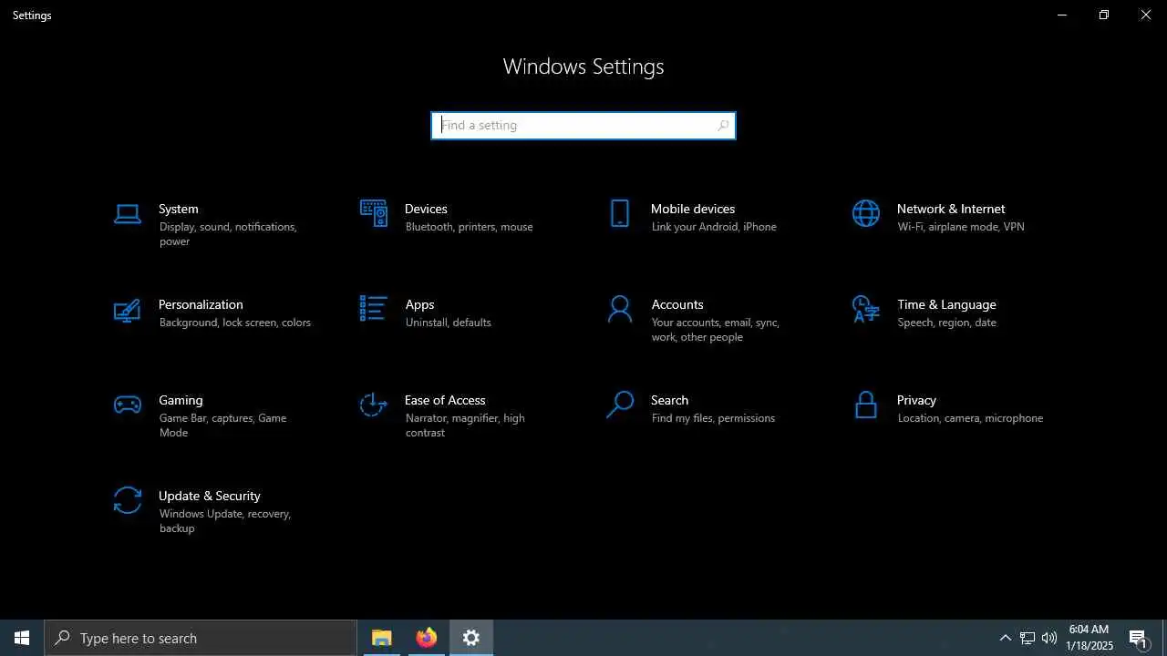Click the Ease of Access icon
Screen dimensions: 1167x656
[x=374, y=405]
